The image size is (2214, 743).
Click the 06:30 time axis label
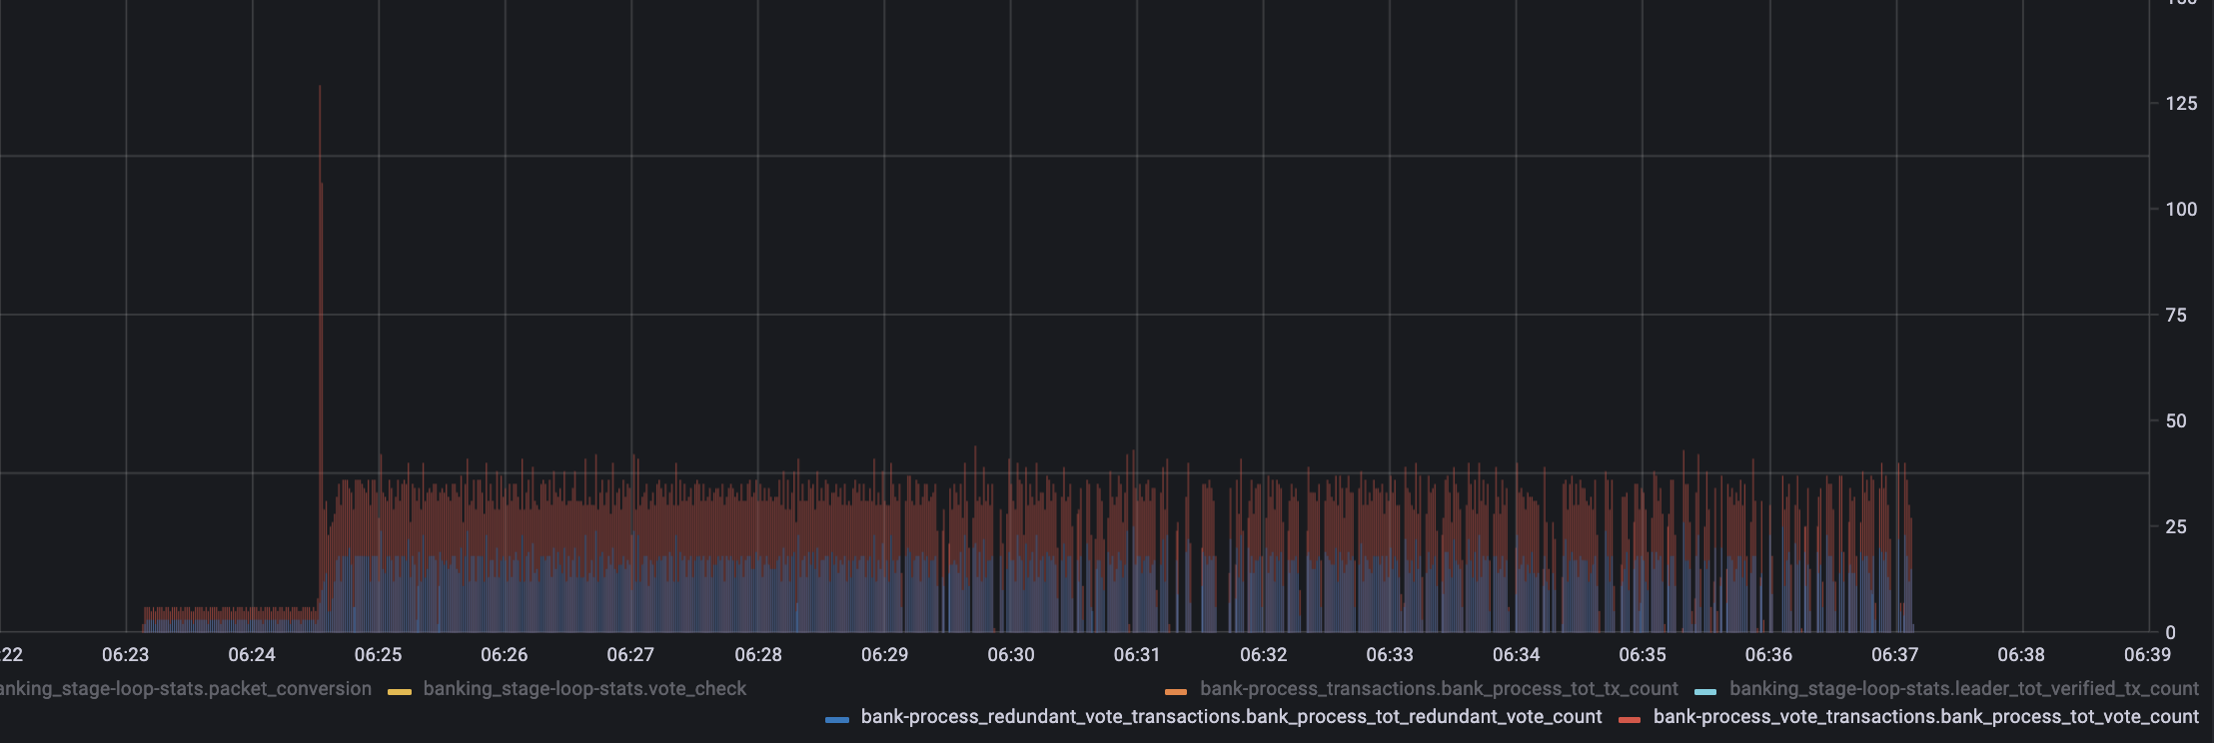(1011, 655)
